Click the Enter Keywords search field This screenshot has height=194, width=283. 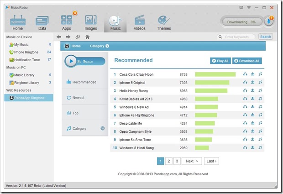click(x=237, y=37)
